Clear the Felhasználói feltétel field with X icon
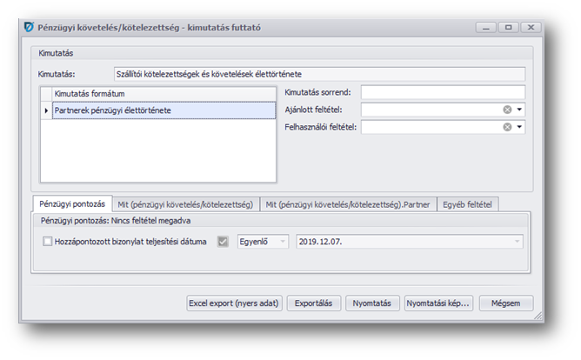 pyautogui.click(x=507, y=127)
